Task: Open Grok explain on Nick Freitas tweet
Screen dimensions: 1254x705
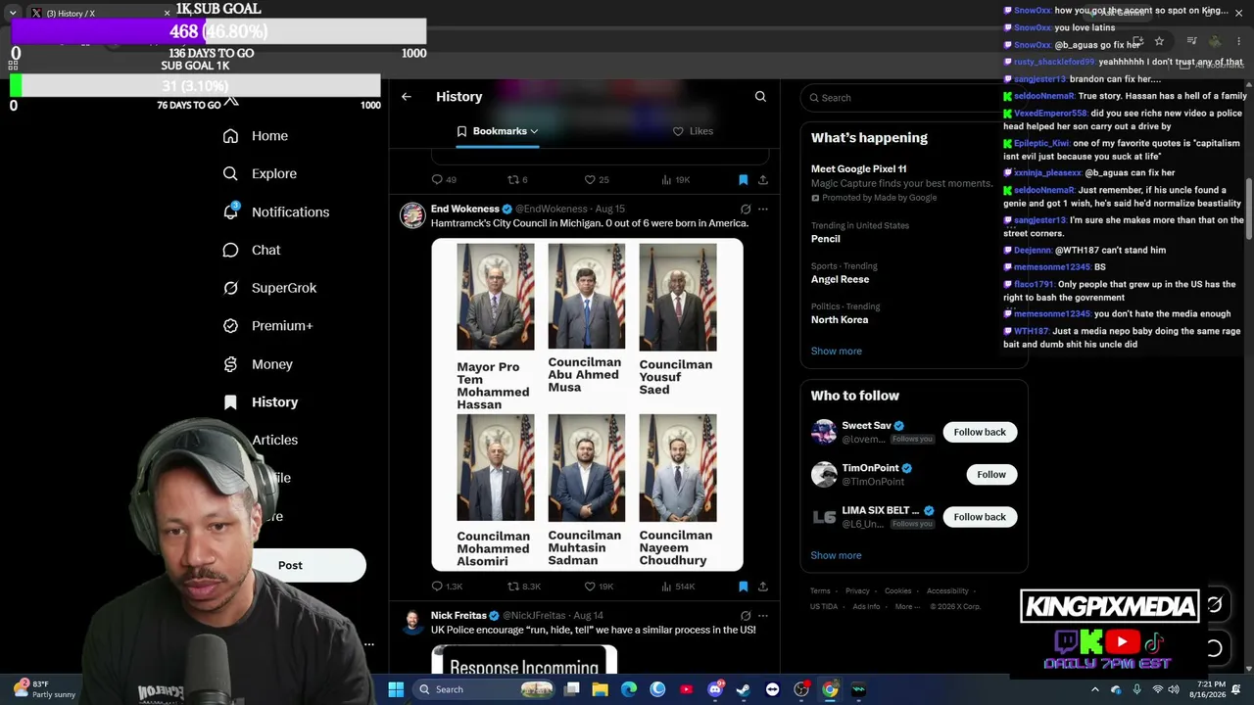Action: click(746, 616)
